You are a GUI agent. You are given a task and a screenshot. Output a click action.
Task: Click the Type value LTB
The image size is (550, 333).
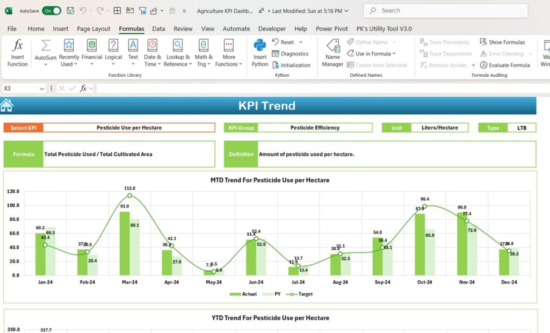click(522, 128)
